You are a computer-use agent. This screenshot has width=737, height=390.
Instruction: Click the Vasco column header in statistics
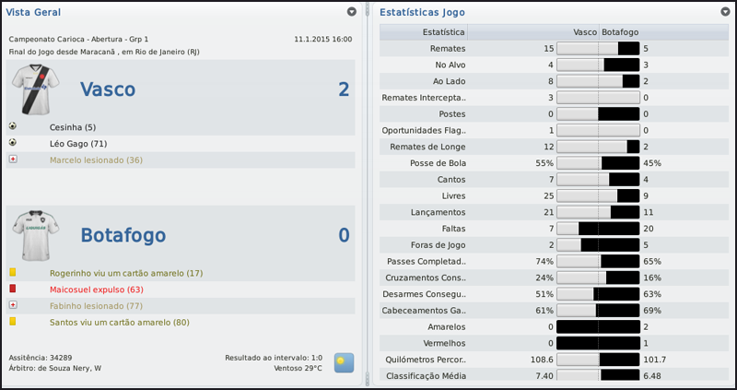(584, 31)
